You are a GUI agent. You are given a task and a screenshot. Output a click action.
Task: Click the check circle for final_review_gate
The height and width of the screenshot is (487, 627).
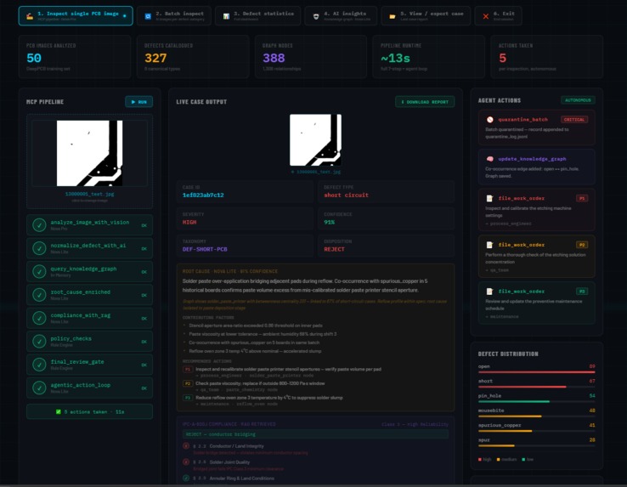[x=39, y=365]
